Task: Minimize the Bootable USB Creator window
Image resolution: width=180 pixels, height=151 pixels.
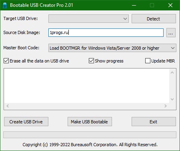Action: tap(134, 5)
